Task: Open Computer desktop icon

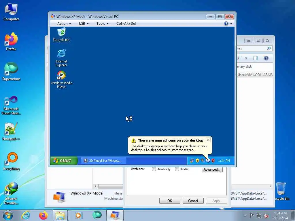Action: coord(11,12)
